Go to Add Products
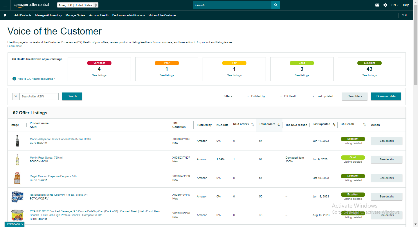Image resolution: width=418 pixels, height=227 pixels. coord(23,15)
